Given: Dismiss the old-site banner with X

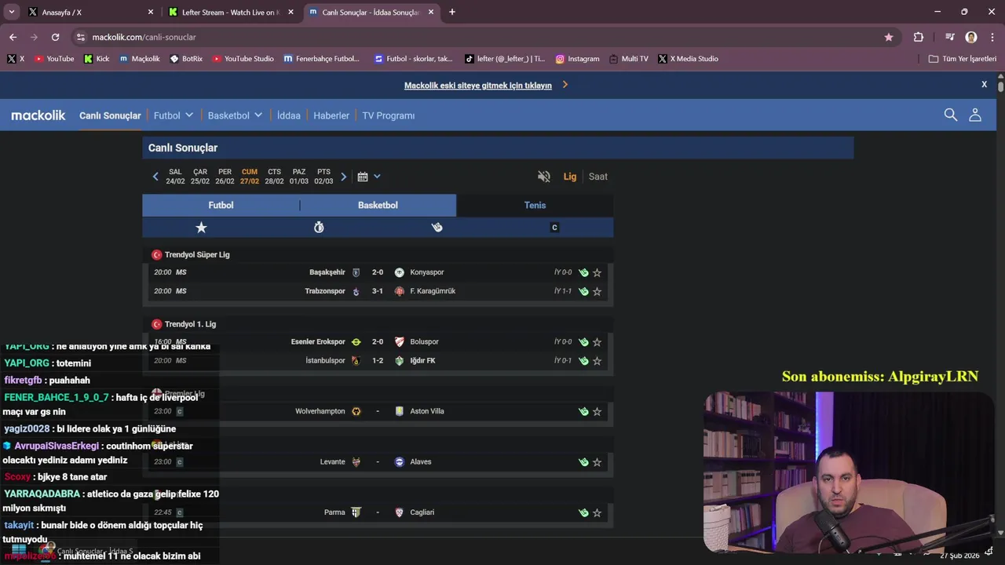Looking at the screenshot, I should tap(984, 84).
